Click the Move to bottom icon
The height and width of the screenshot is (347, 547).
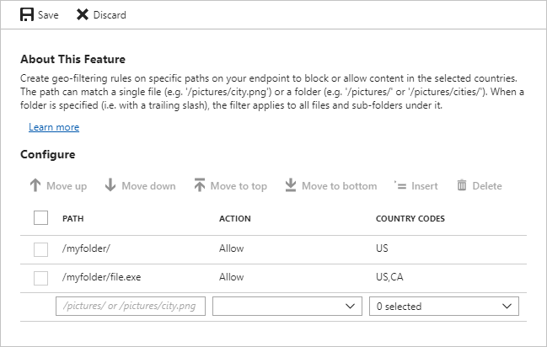[290, 185]
